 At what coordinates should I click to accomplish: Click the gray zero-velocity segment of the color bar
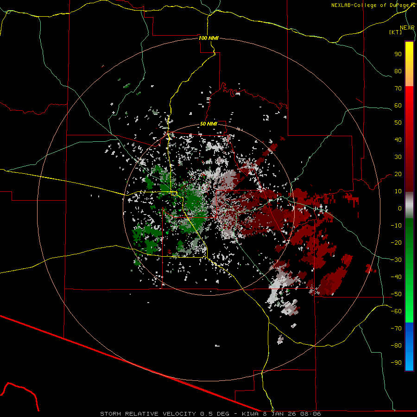[409, 205]
